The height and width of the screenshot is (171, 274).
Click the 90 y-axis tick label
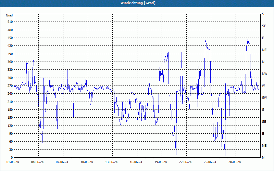[11, 134]
